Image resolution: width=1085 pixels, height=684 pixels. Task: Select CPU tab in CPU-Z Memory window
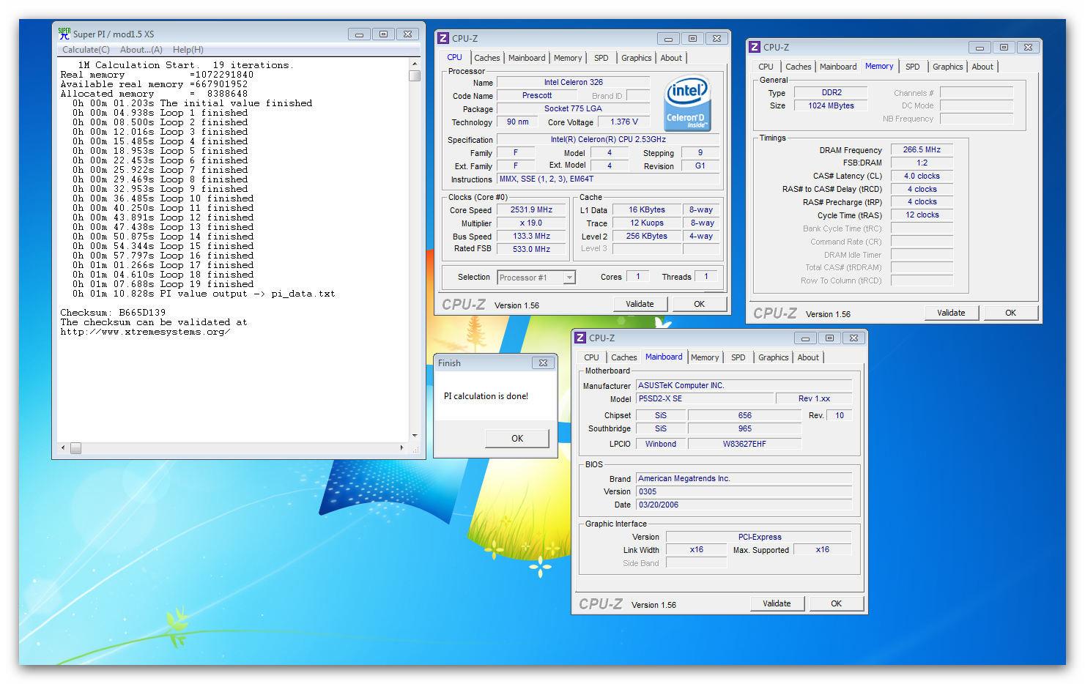tap(766, 67)
